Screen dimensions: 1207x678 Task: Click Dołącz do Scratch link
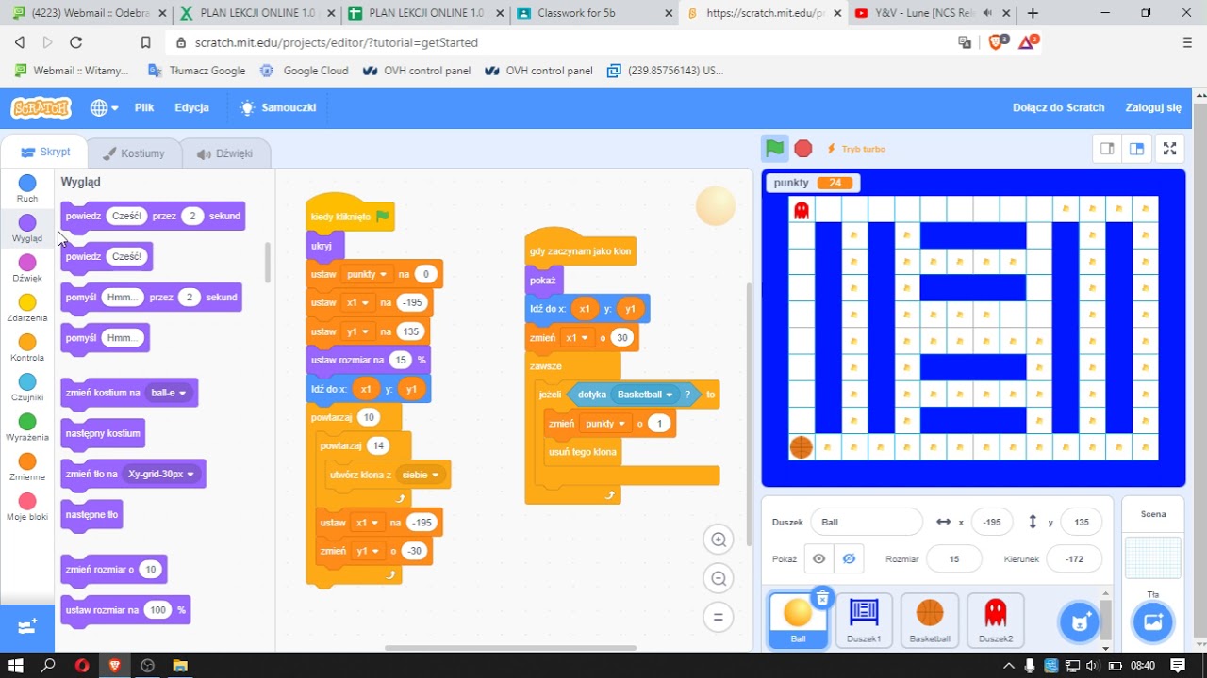pyautogui.click(x=1058, y=107)
